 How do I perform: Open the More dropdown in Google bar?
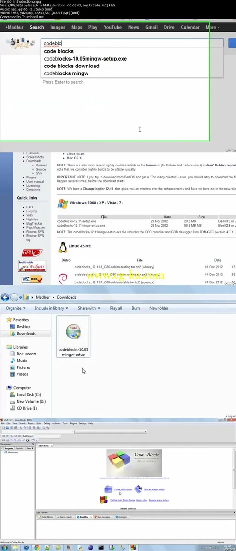[212, 27]
